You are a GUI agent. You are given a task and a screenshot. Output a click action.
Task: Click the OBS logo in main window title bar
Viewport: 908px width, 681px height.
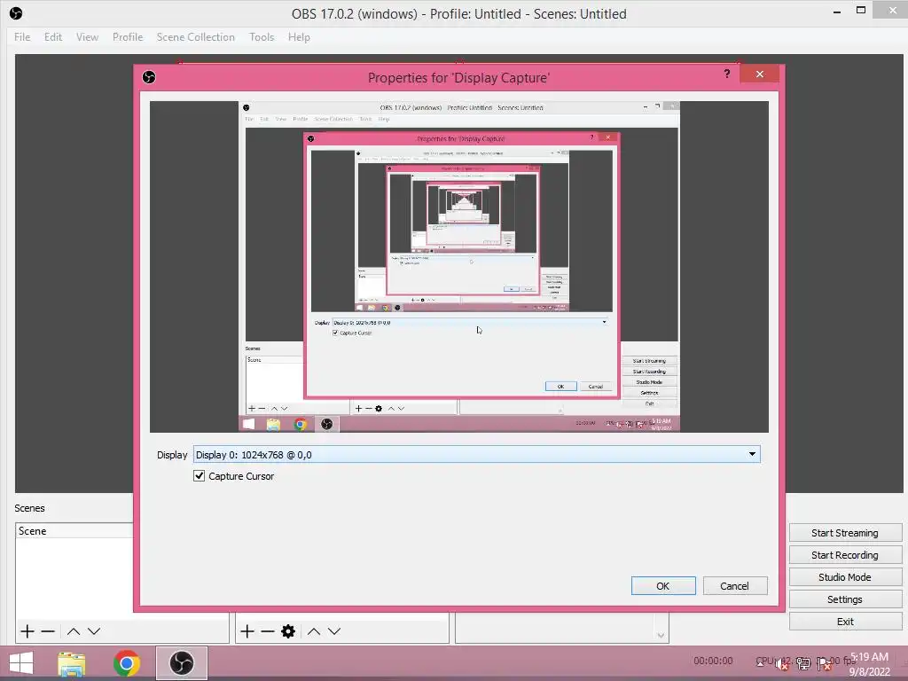(x=16, y=13)
